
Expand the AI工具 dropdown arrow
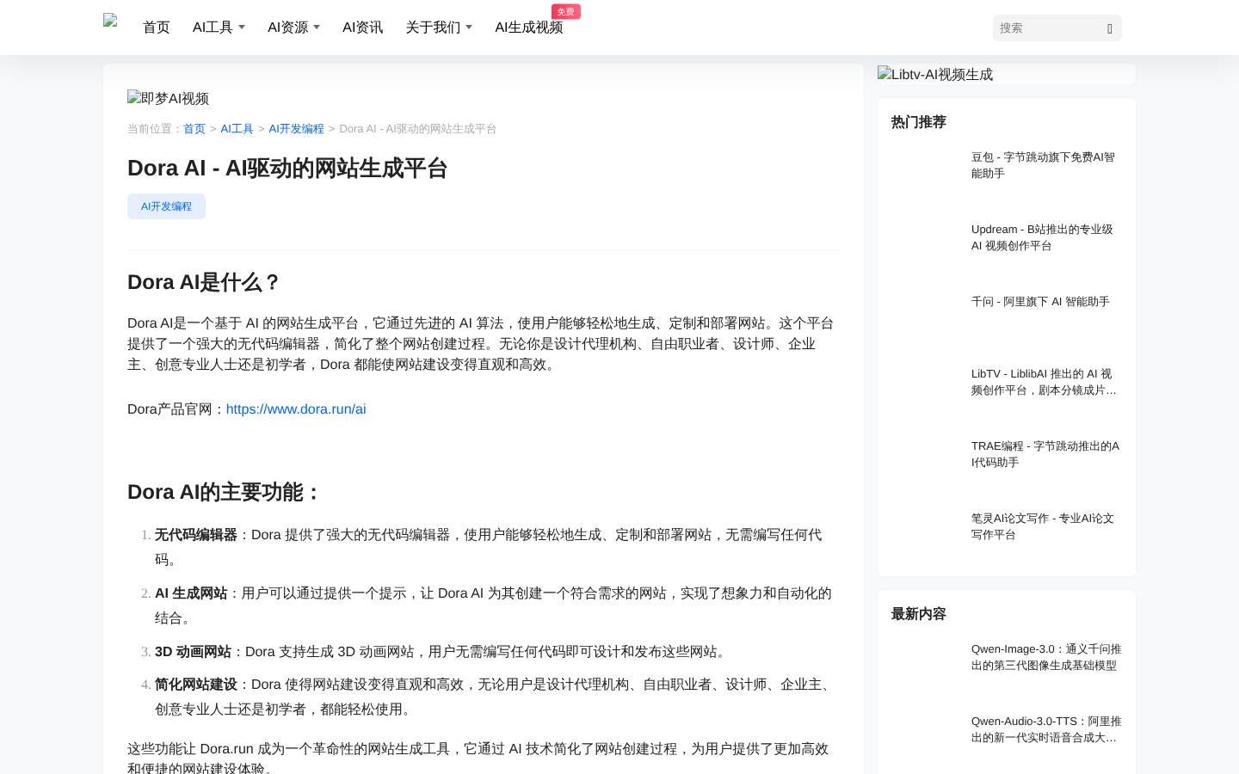point(242,28)
